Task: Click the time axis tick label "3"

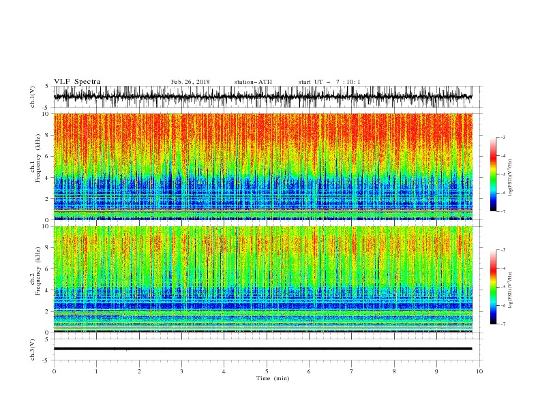Action: (181, 371)
